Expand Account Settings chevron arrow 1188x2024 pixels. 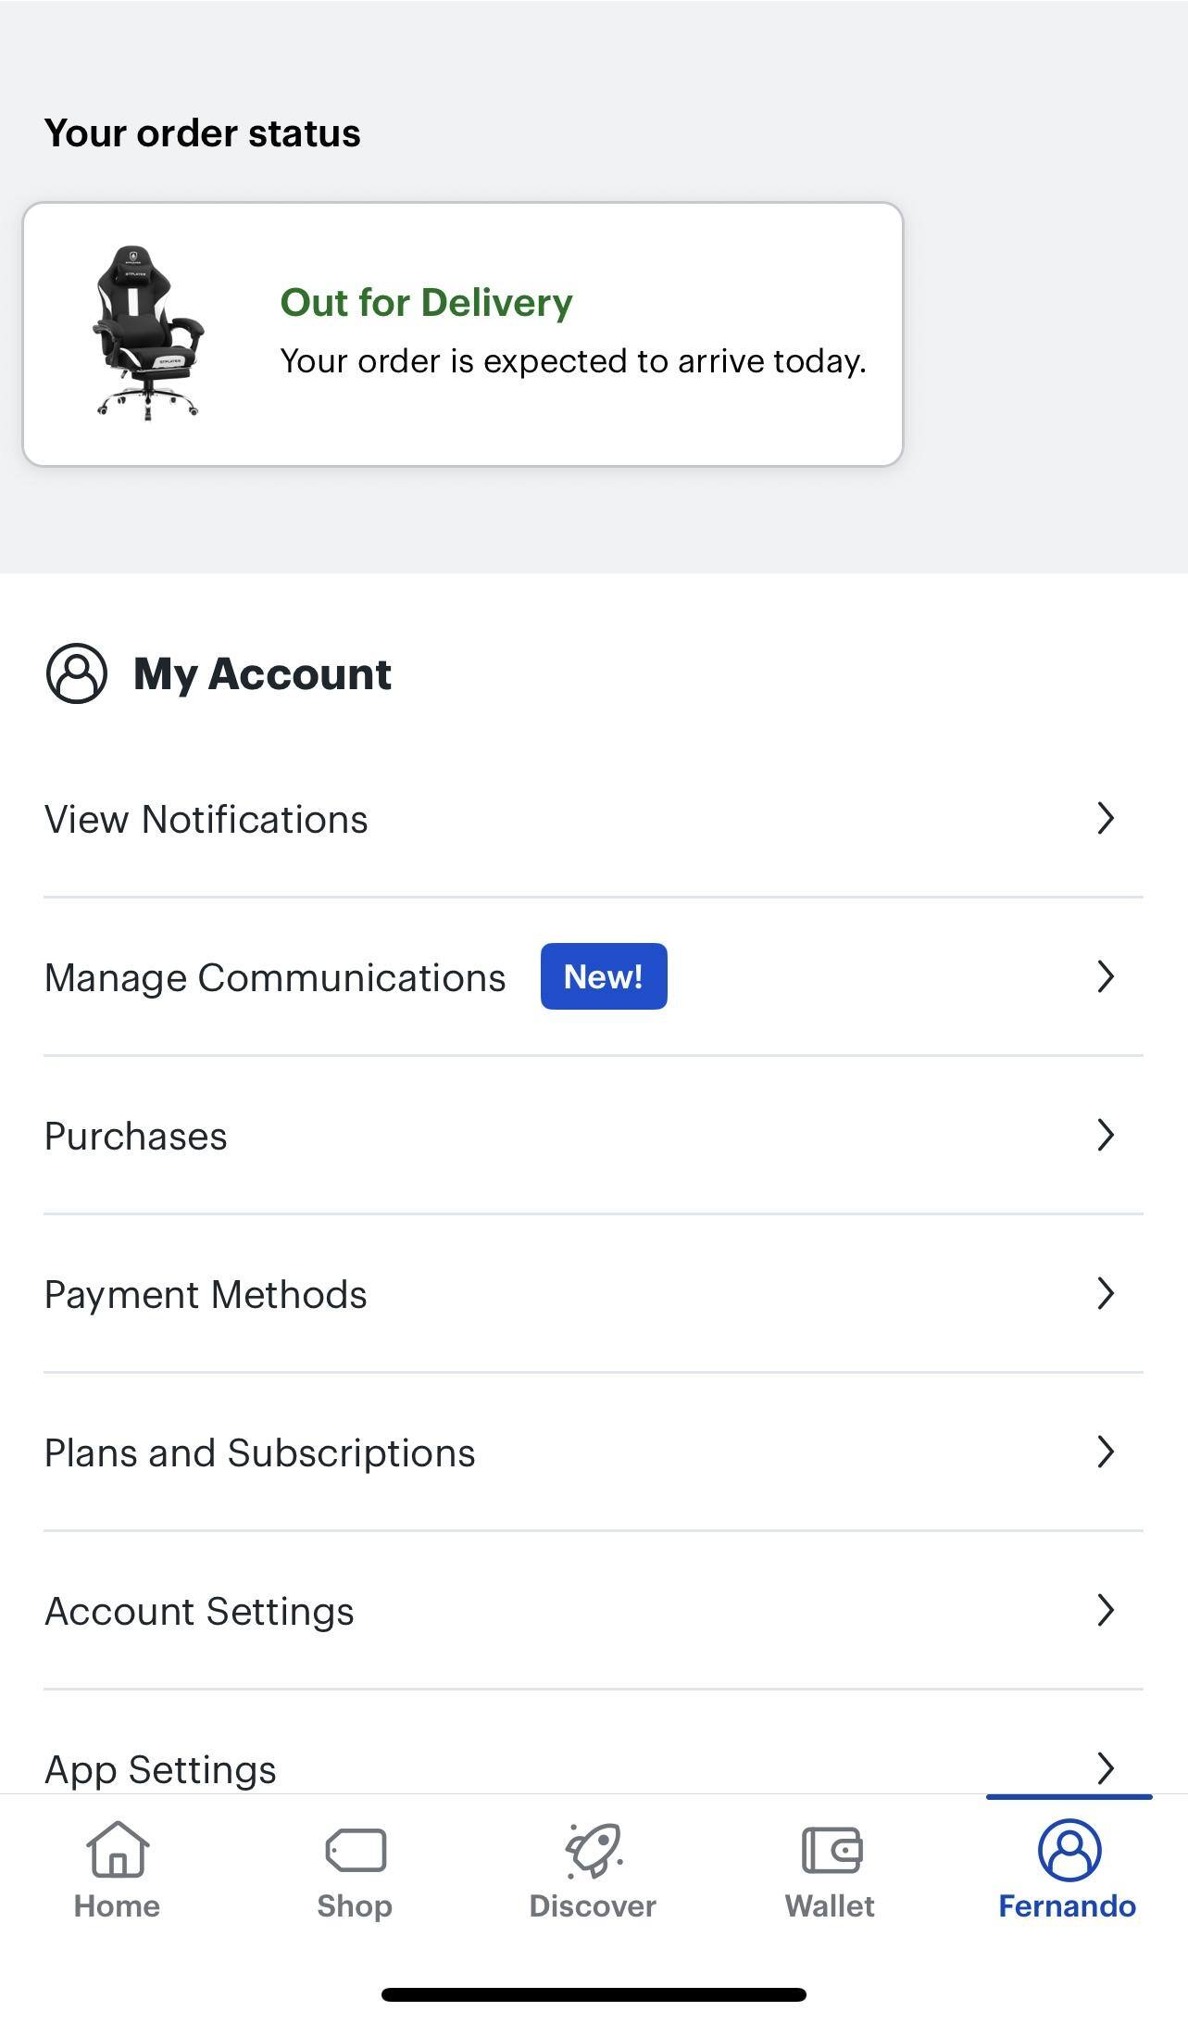[x=1105, y=1610]
